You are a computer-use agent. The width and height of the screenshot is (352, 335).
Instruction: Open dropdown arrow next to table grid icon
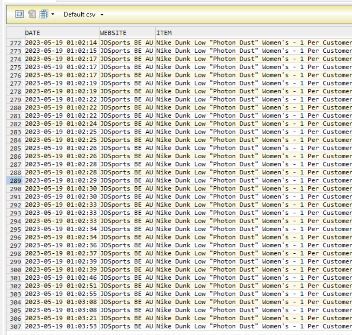[x=53, y=14]
